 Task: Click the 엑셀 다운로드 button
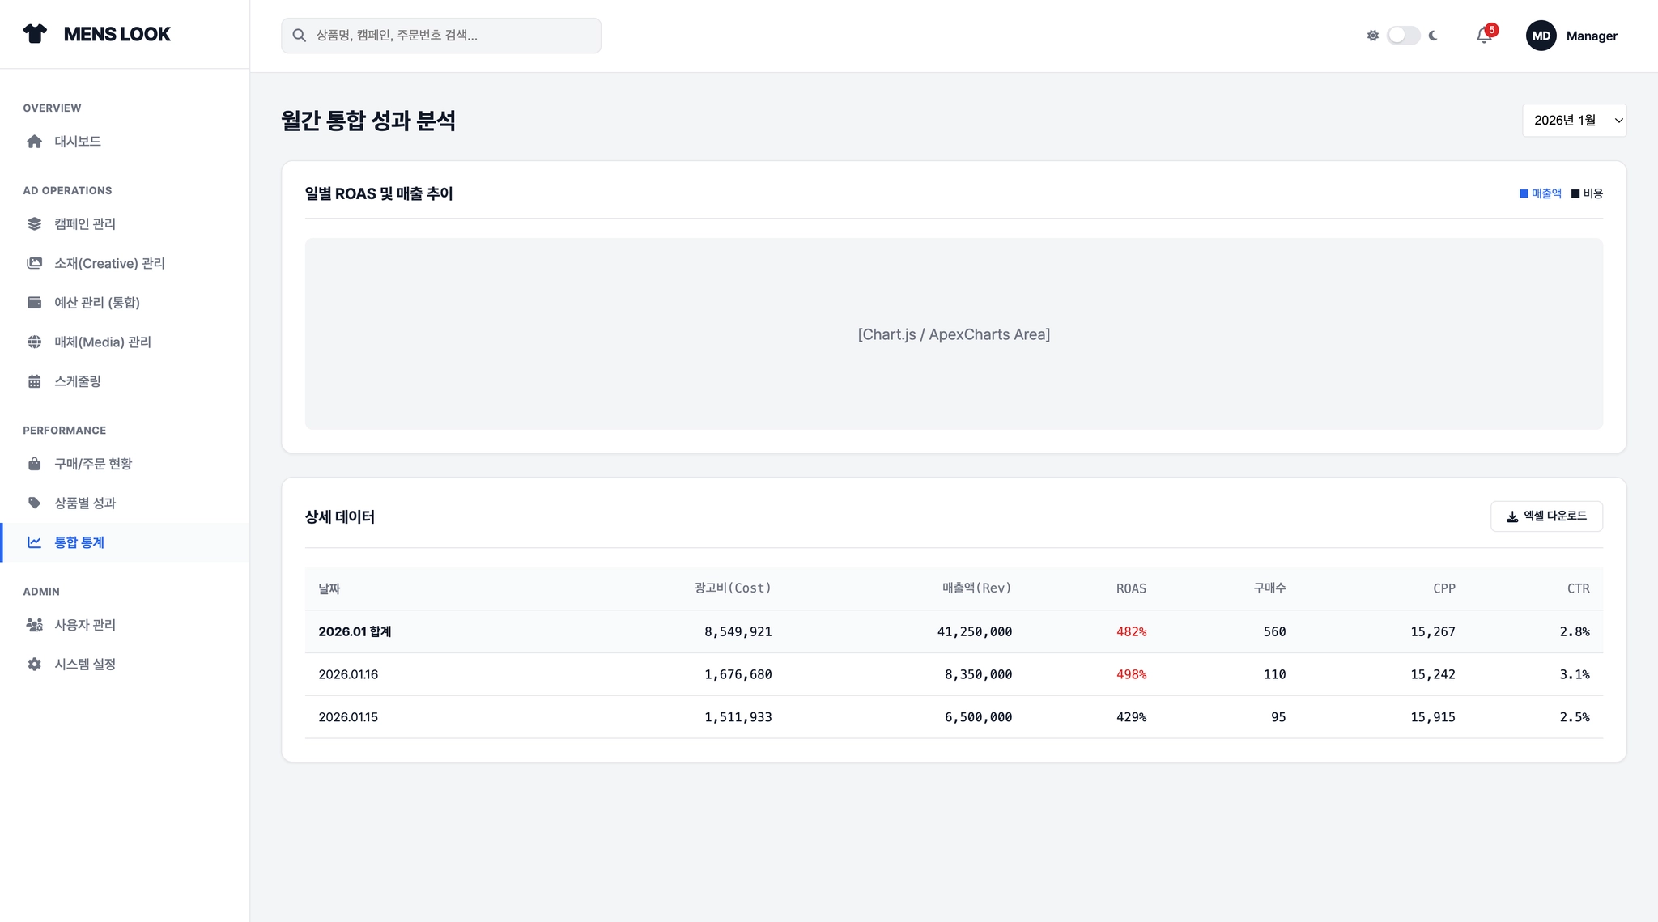click(1545, 516)
